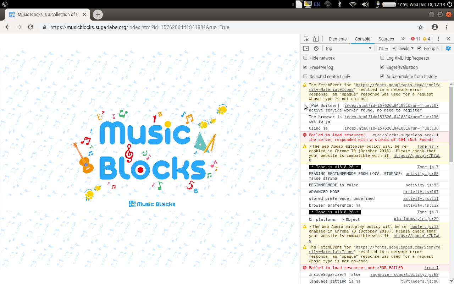Viewport: 454px width, 284px height.
Task: Open the All levels filter dropdown
Action: click(403, 48)
